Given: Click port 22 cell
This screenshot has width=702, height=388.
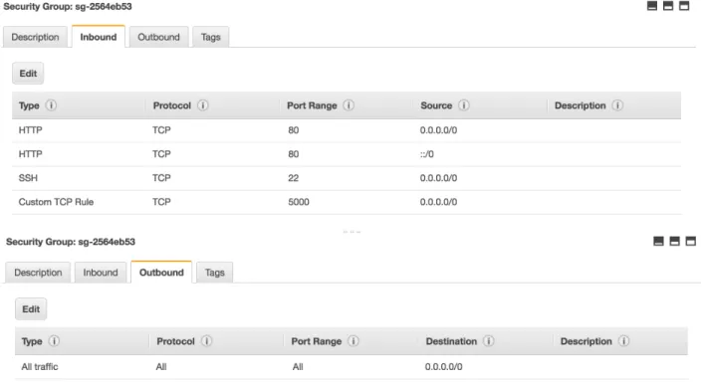Looking at the screenshot, I should 293,178.
